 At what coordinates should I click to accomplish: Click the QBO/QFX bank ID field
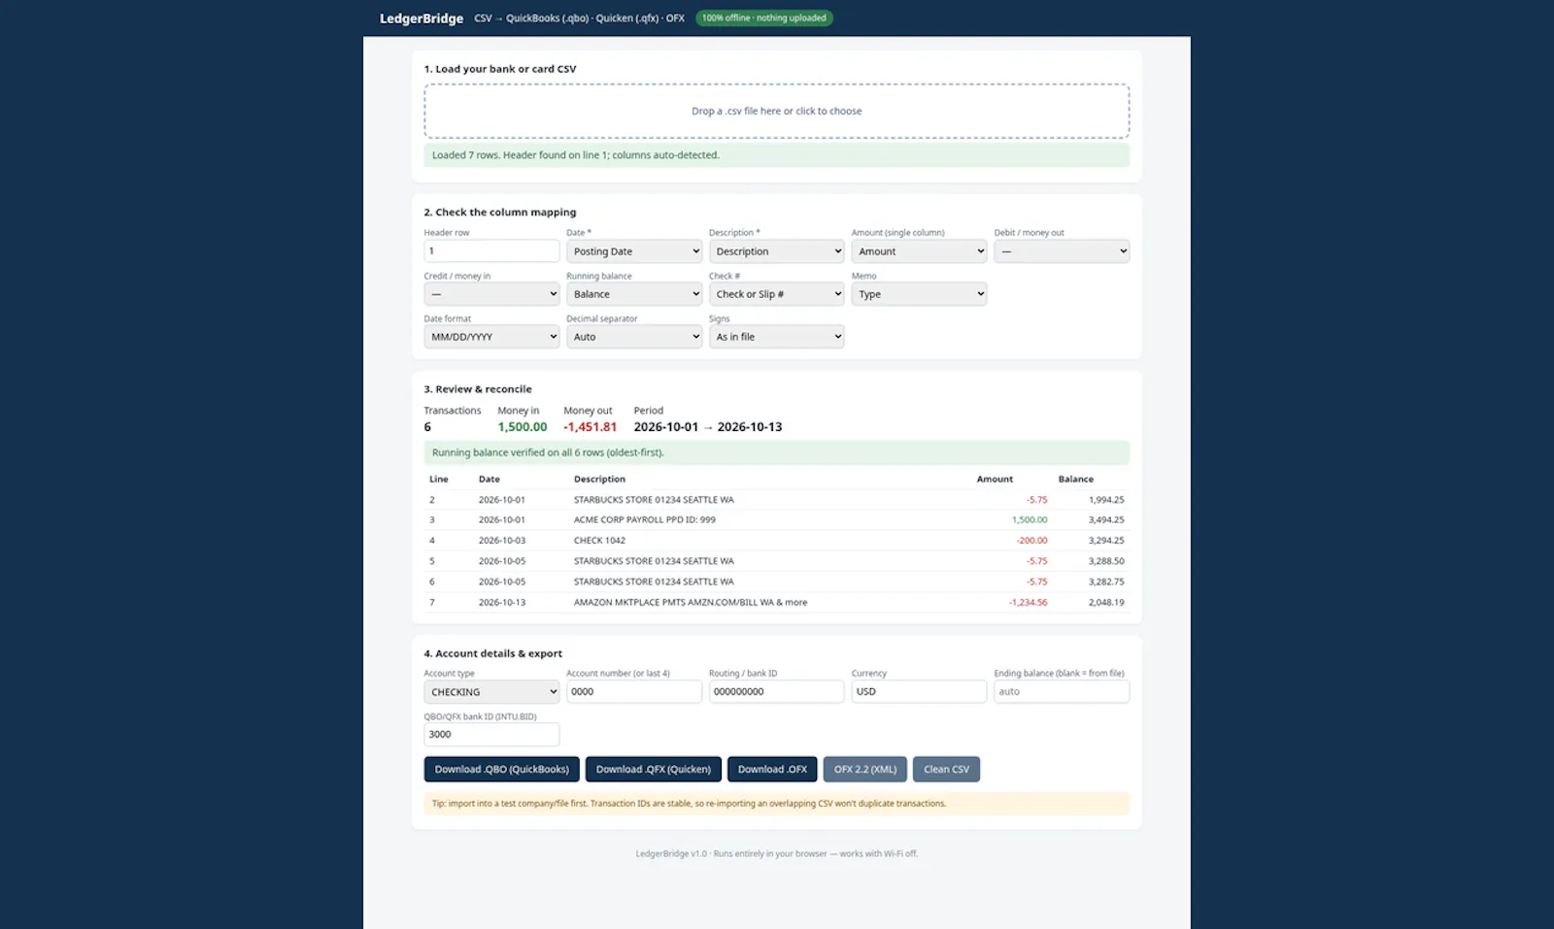(491, 735)
